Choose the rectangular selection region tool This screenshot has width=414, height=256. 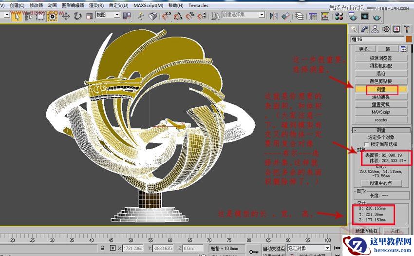click(x=40, y=17)
